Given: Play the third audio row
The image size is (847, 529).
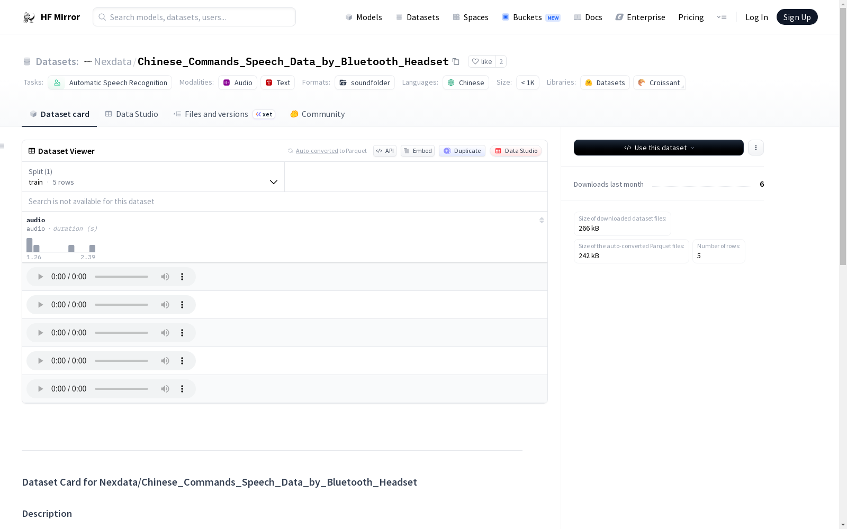Looking at the screenshot, I should click(41, 333).
